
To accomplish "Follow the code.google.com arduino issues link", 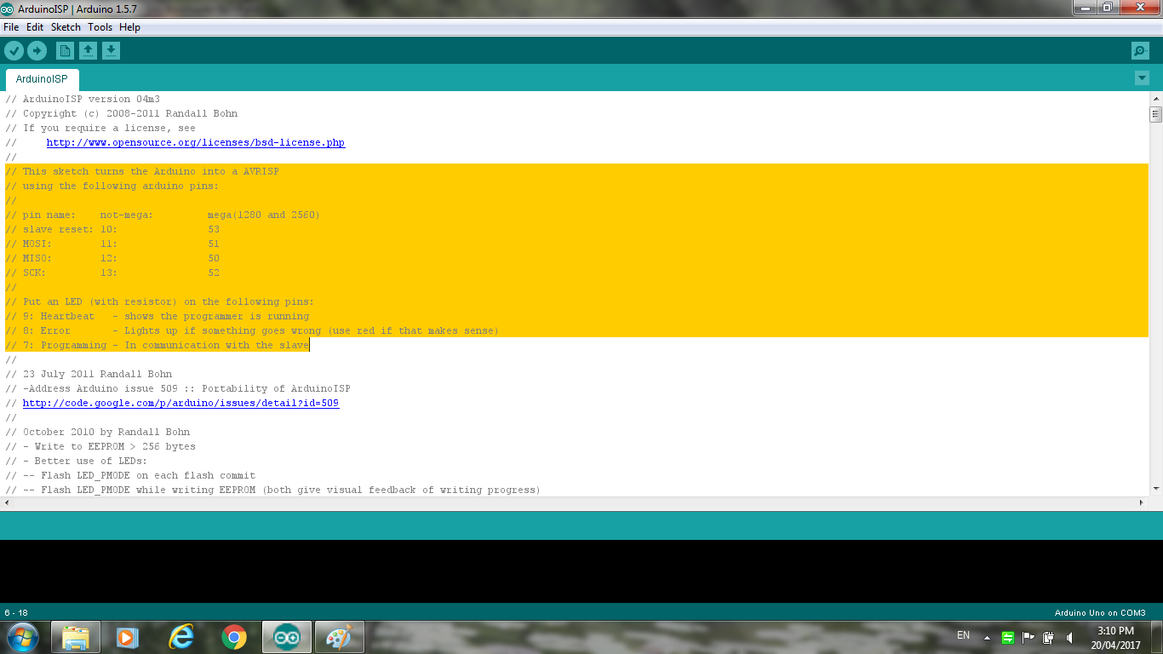I will [x=180, y=403].
